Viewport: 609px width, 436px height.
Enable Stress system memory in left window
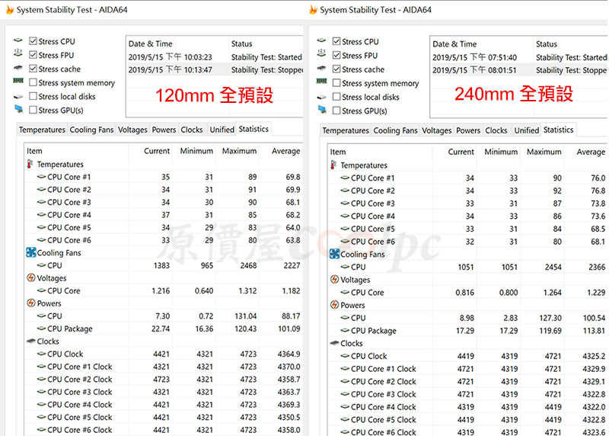tap(33, 82)
